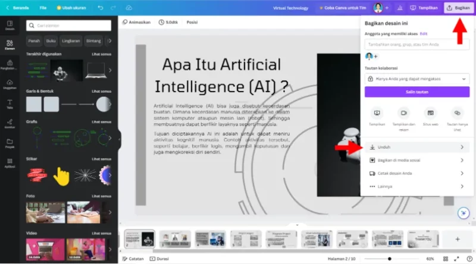Show more Stiker items arrow
Viewport: 476px width, 264px height.
tap(110, 175)
